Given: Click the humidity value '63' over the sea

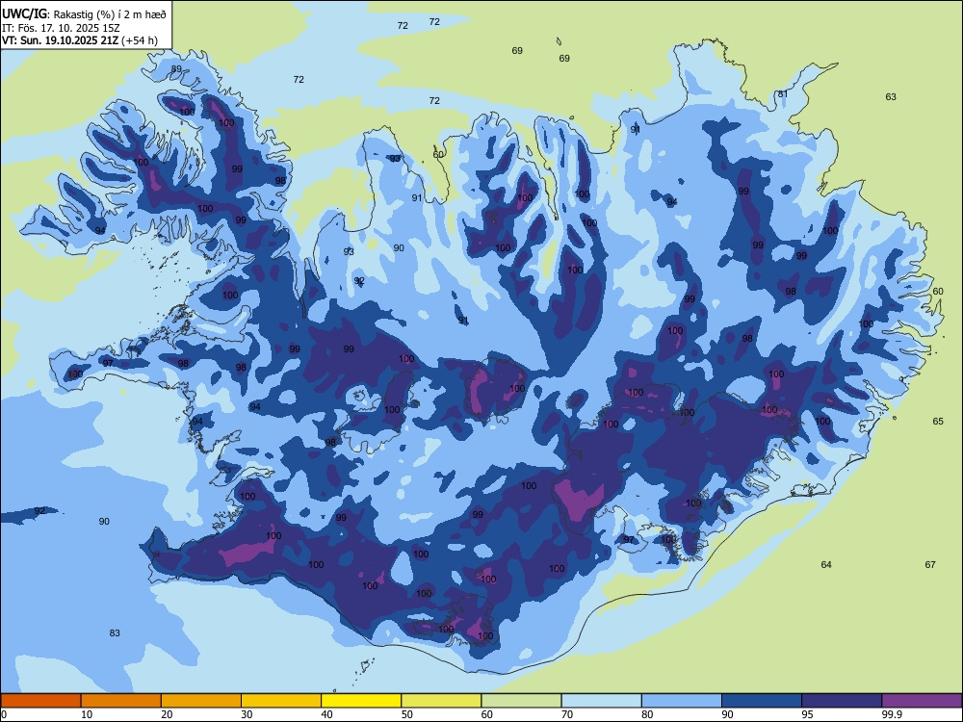Looking at the screenshot, I should tap(891, 96).
